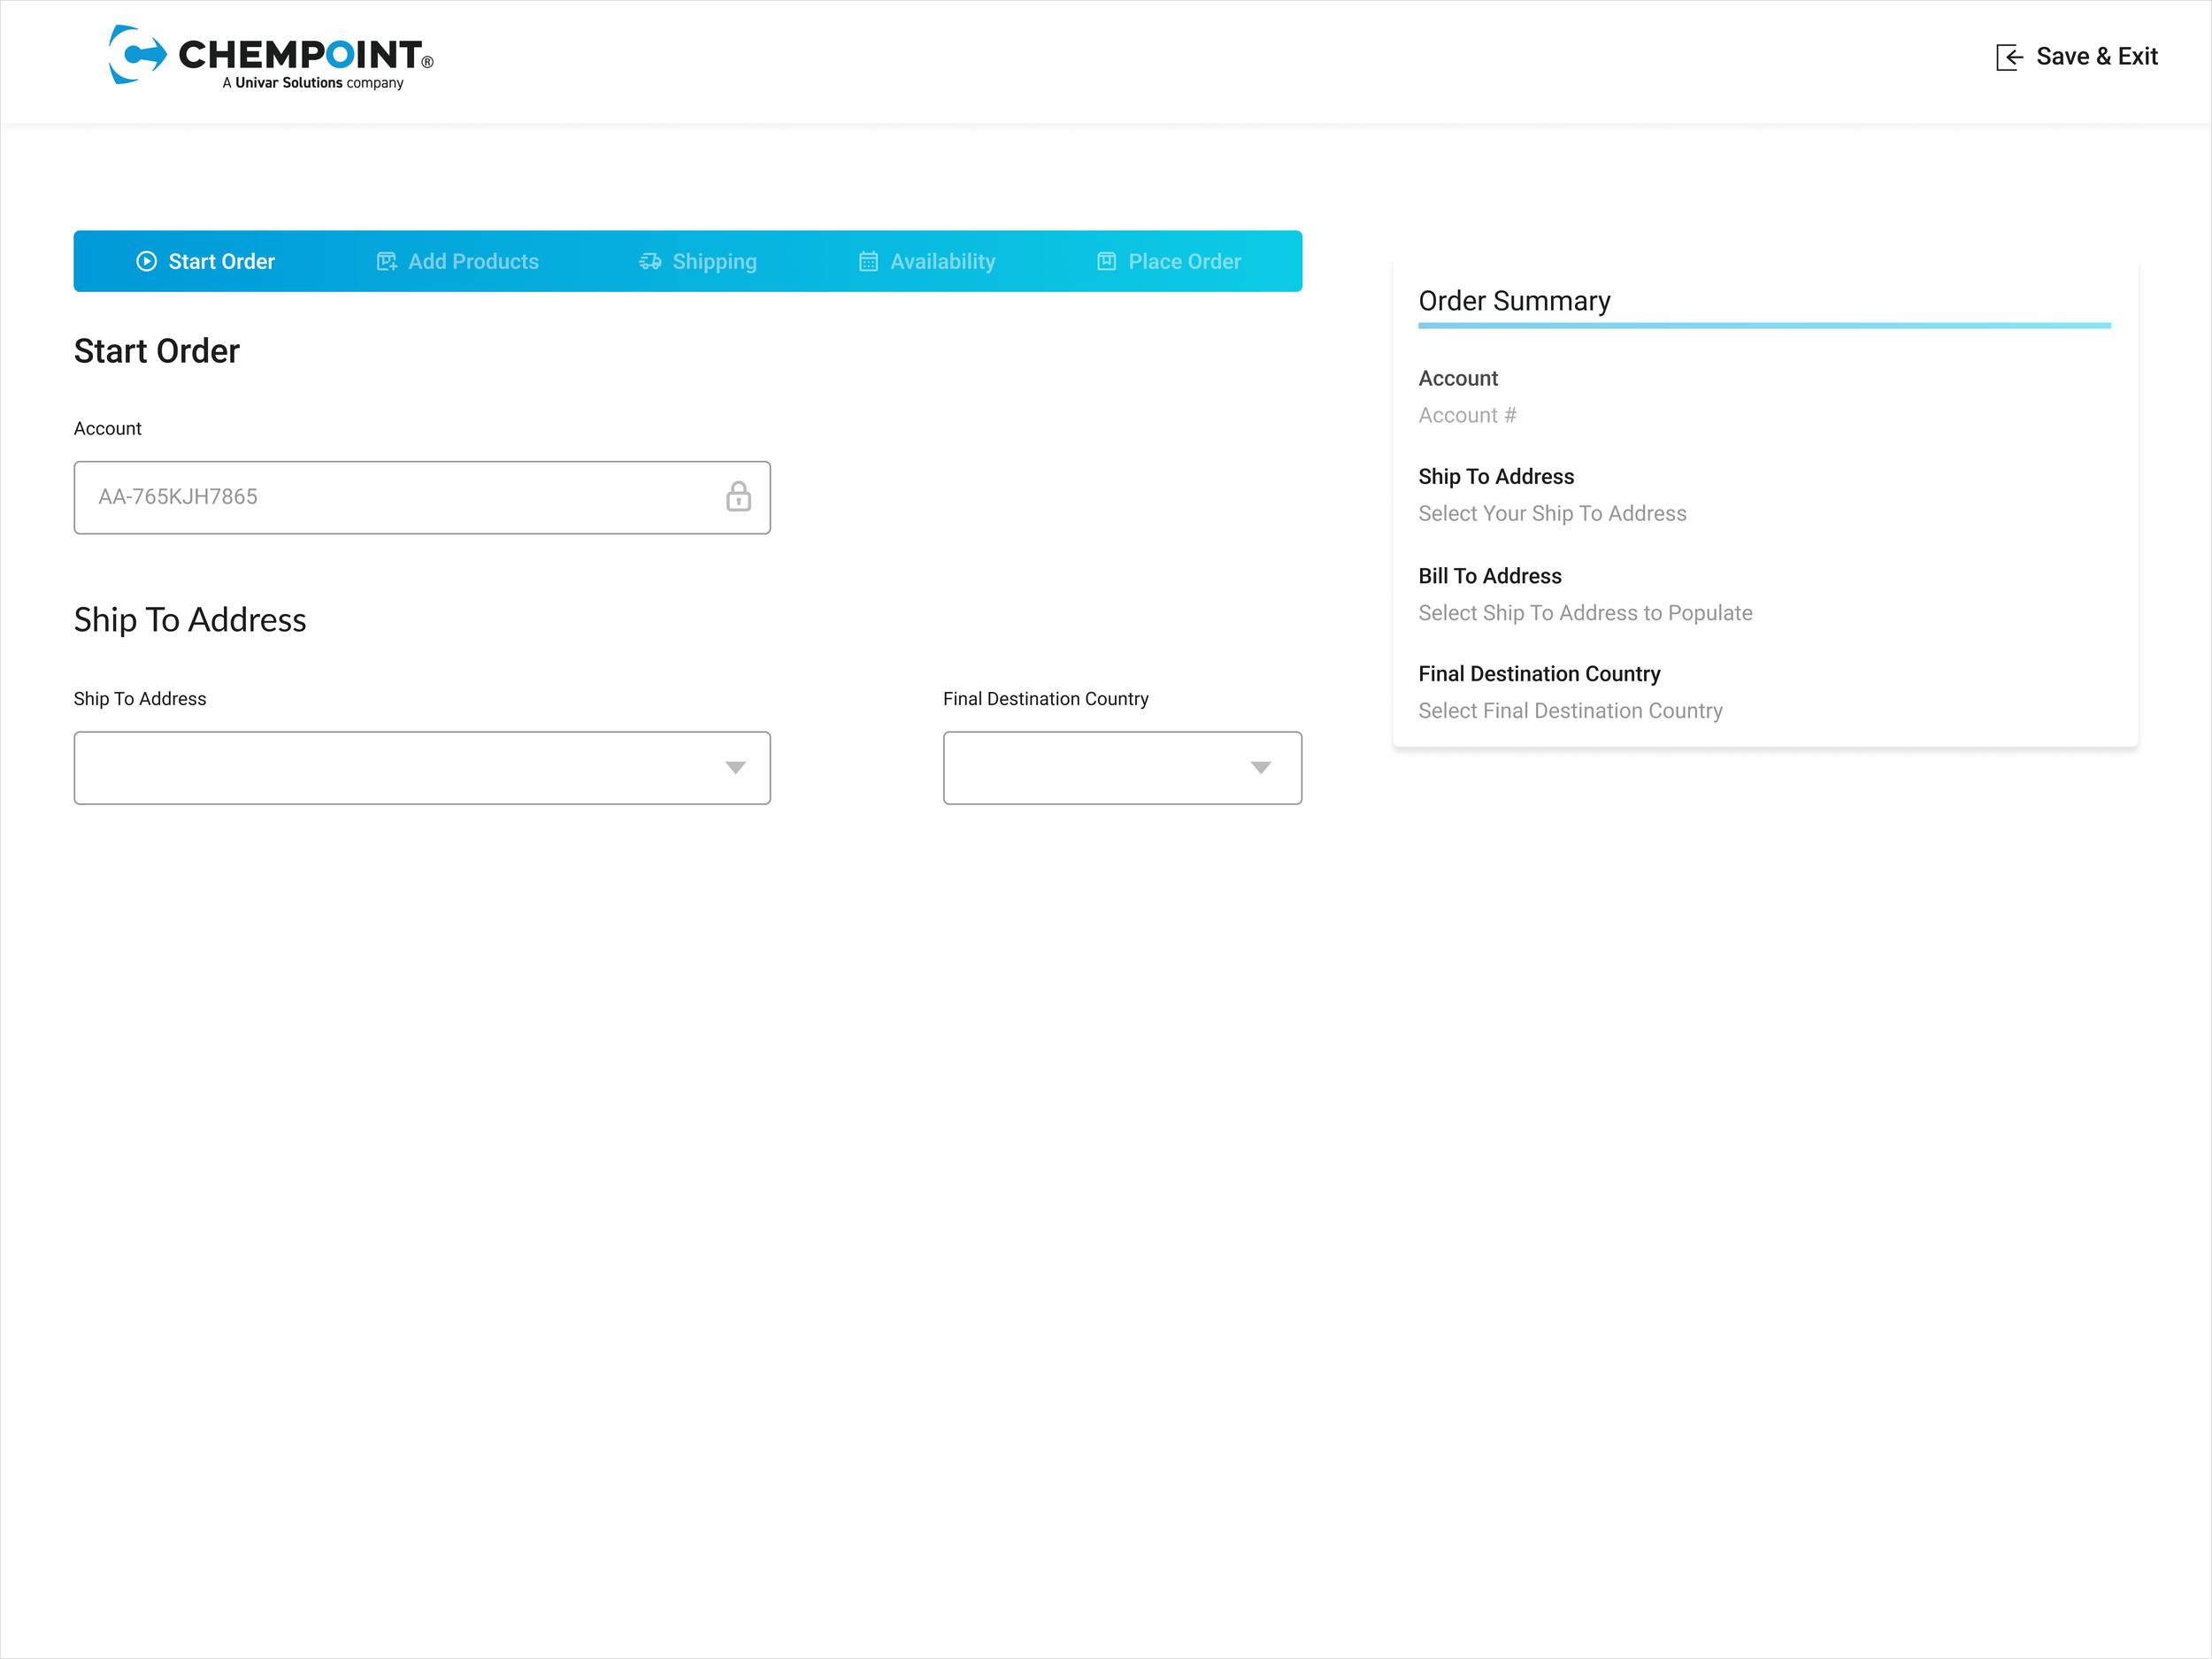Screen dimensions: 2212x1659
Task: Click the Ship To Address dropdown arrow
Action: (735, 768)
